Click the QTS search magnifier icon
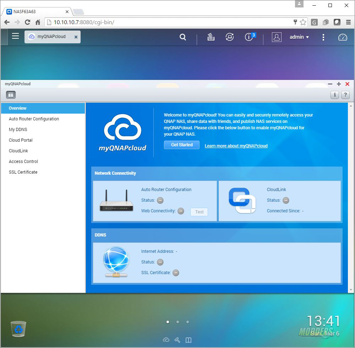The height and width of the screenshot is (348, 355). coord(183,37)
